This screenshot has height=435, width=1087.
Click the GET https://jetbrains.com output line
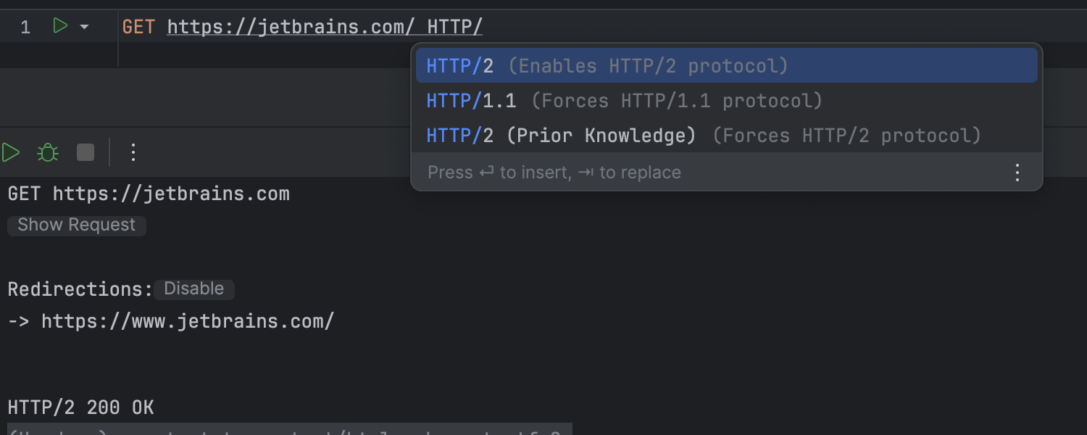tap(149, 194)
